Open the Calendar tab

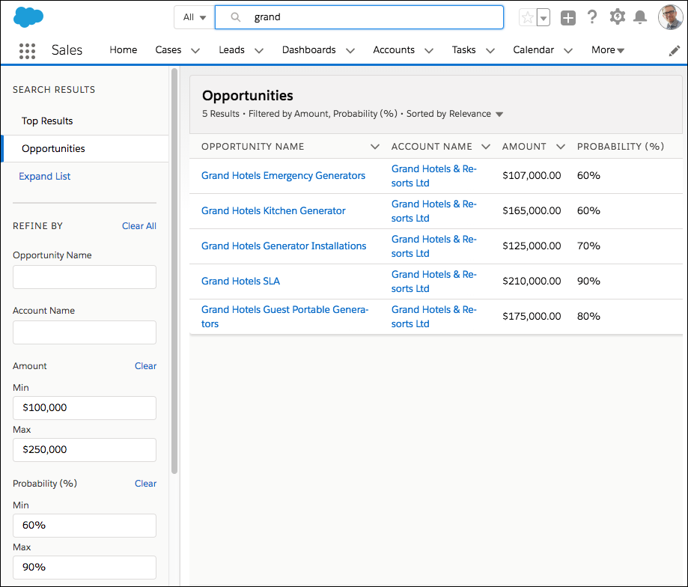pyautogui.click(x=534, y=50)
